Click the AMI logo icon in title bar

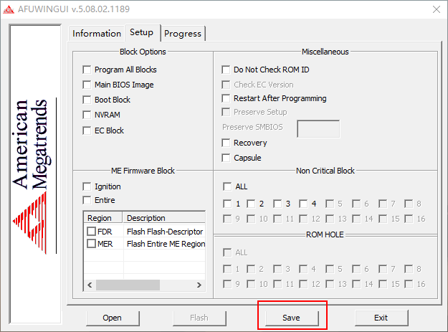9,9
